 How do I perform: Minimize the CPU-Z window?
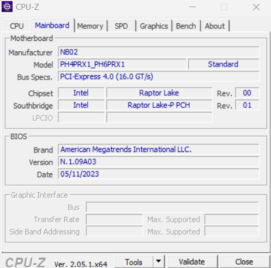pos(192,7)
